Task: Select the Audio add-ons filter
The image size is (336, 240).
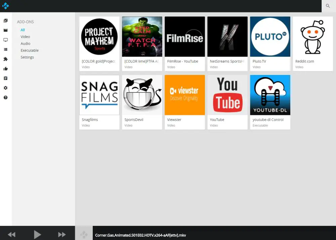Action: click(26, 43)
